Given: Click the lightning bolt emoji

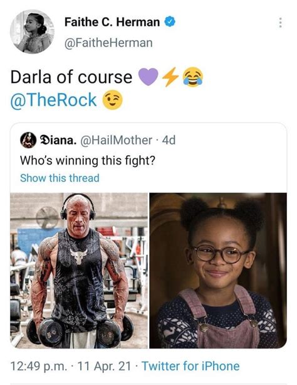Looking at the screenshot, I should pos(170,77).
